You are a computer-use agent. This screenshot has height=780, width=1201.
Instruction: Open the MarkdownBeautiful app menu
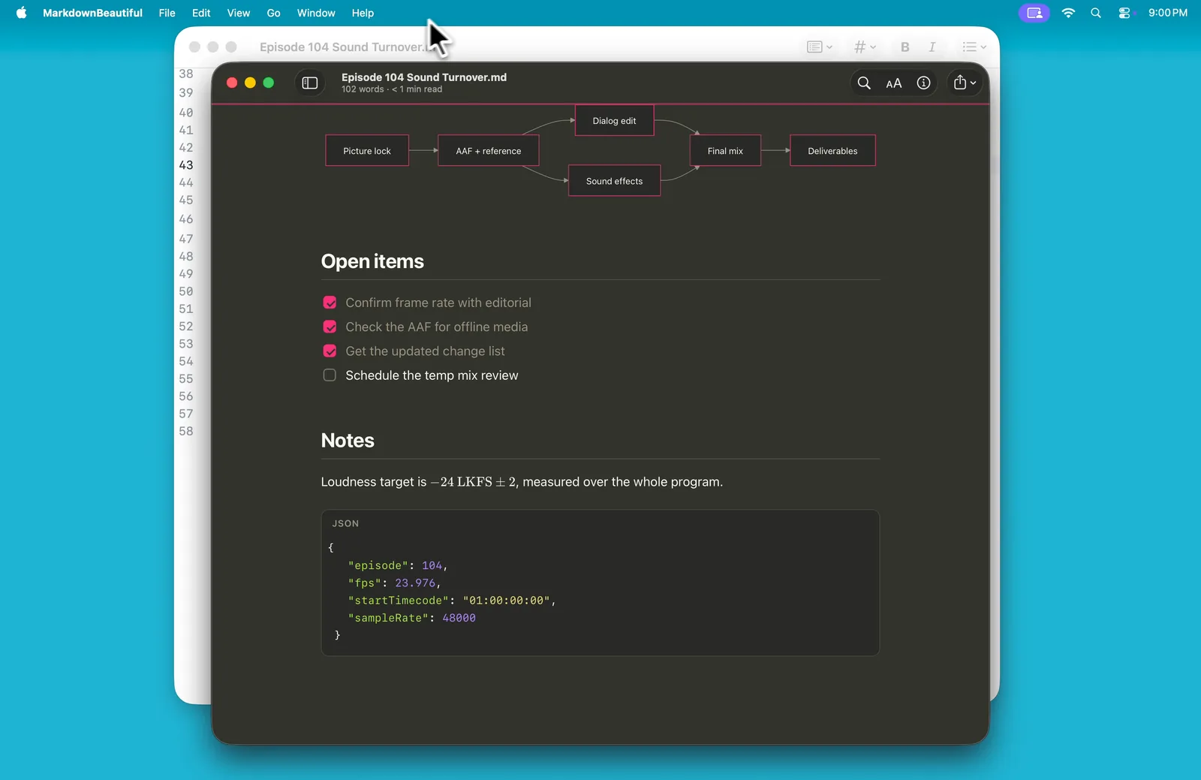tap(92, 13)
